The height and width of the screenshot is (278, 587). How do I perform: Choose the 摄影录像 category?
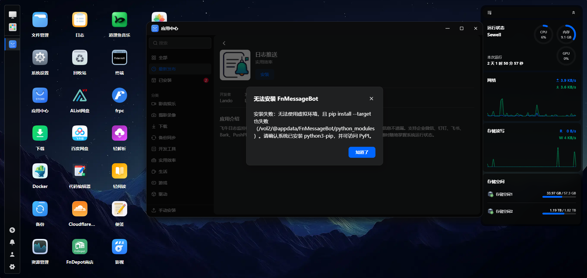(x=180, y=115)
